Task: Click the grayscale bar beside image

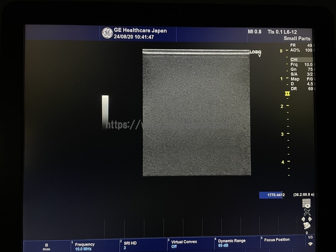Action: 105,110
